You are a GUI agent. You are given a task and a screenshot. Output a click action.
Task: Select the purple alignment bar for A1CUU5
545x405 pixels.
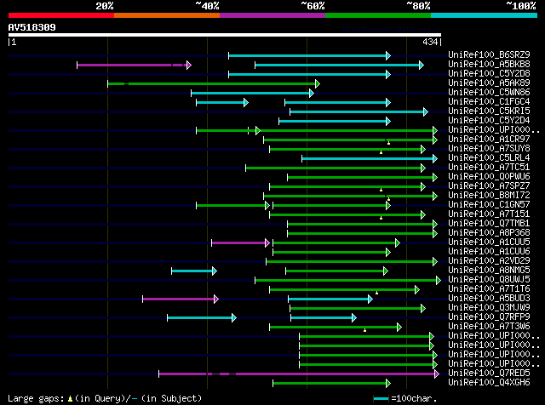coord(240,242)
